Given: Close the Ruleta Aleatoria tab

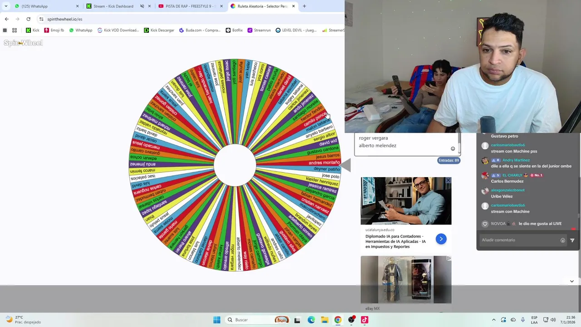Looking at the screenshot, I should (x=293, y=6).
